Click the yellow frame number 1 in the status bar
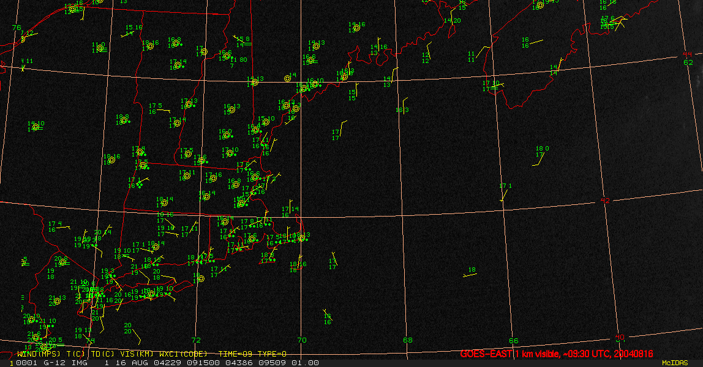The image size is (703, 367). tap(12, 363)
